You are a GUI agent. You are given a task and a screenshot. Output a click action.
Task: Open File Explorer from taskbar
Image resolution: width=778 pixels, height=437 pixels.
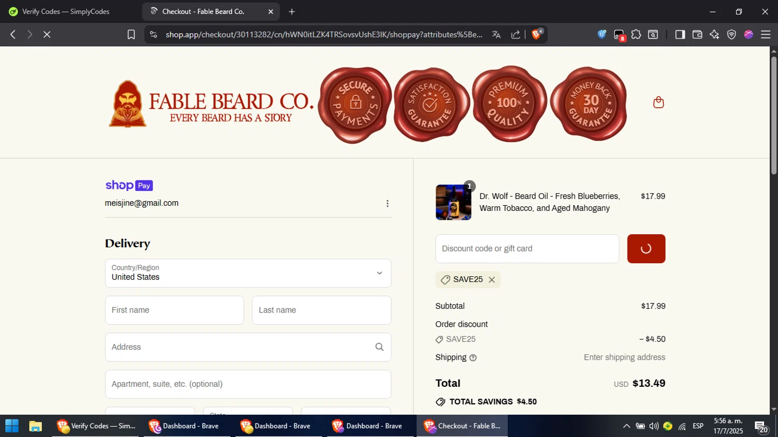click(35, 426)
